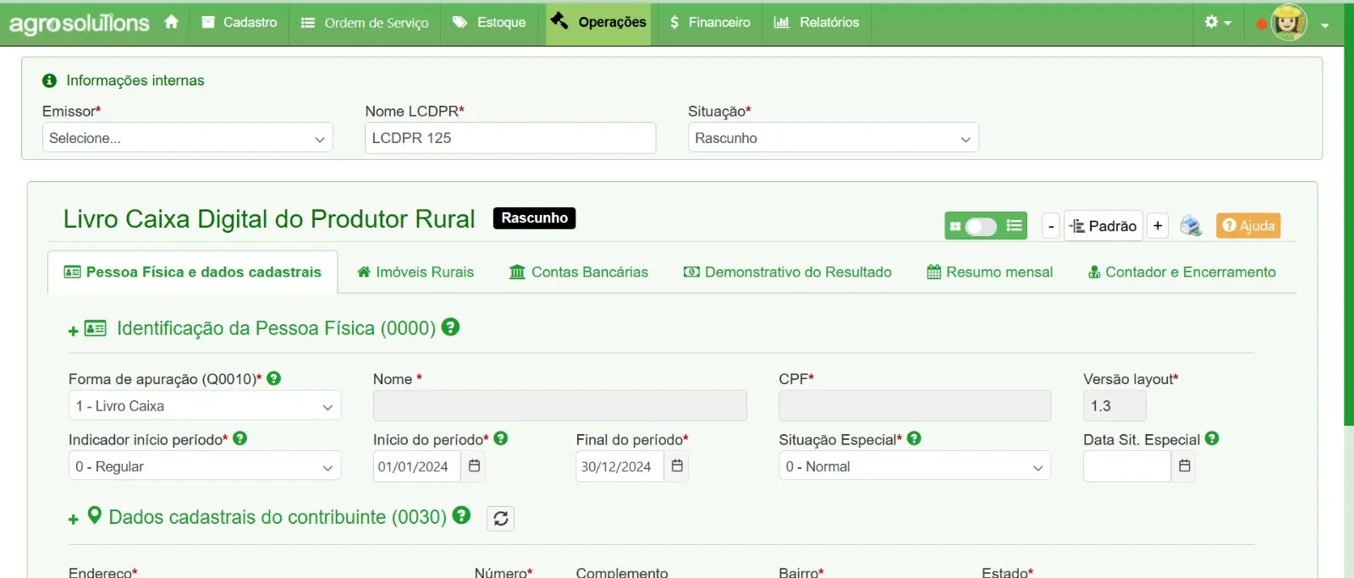Click the disabled Nome field

[x=560, y=405]
